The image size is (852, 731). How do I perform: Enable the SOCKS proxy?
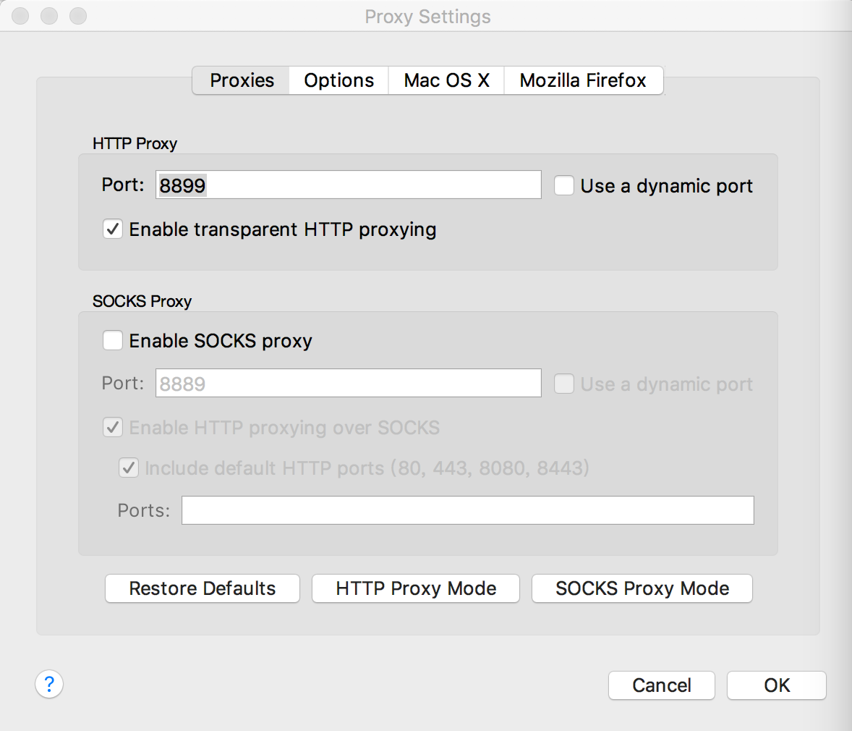(113, 340)
